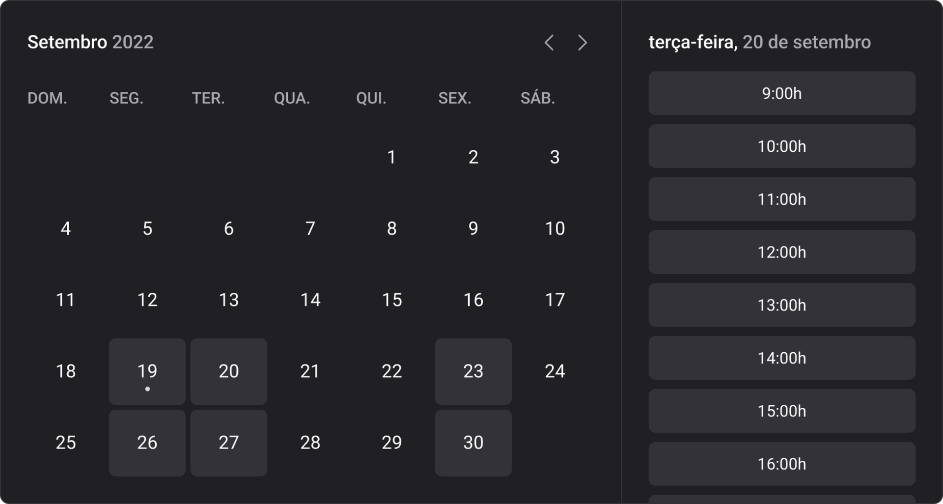Click the previous month left chevron
Viewport: 943px width, 504px height.
pyautogui.click(x=550, y=43)
